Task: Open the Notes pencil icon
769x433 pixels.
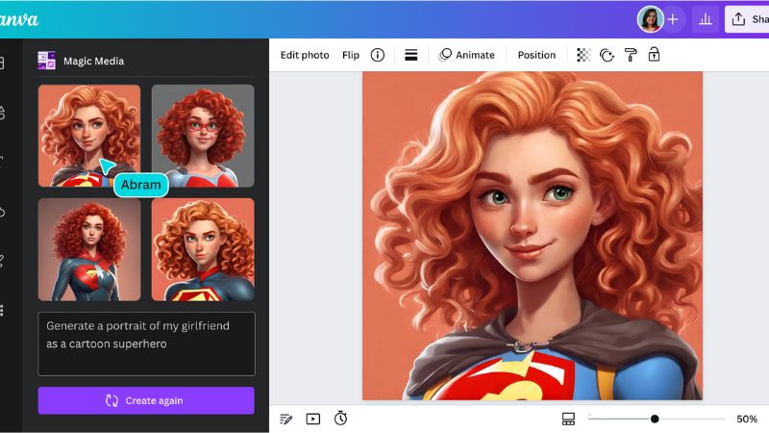Action: (x=285, y=419)
